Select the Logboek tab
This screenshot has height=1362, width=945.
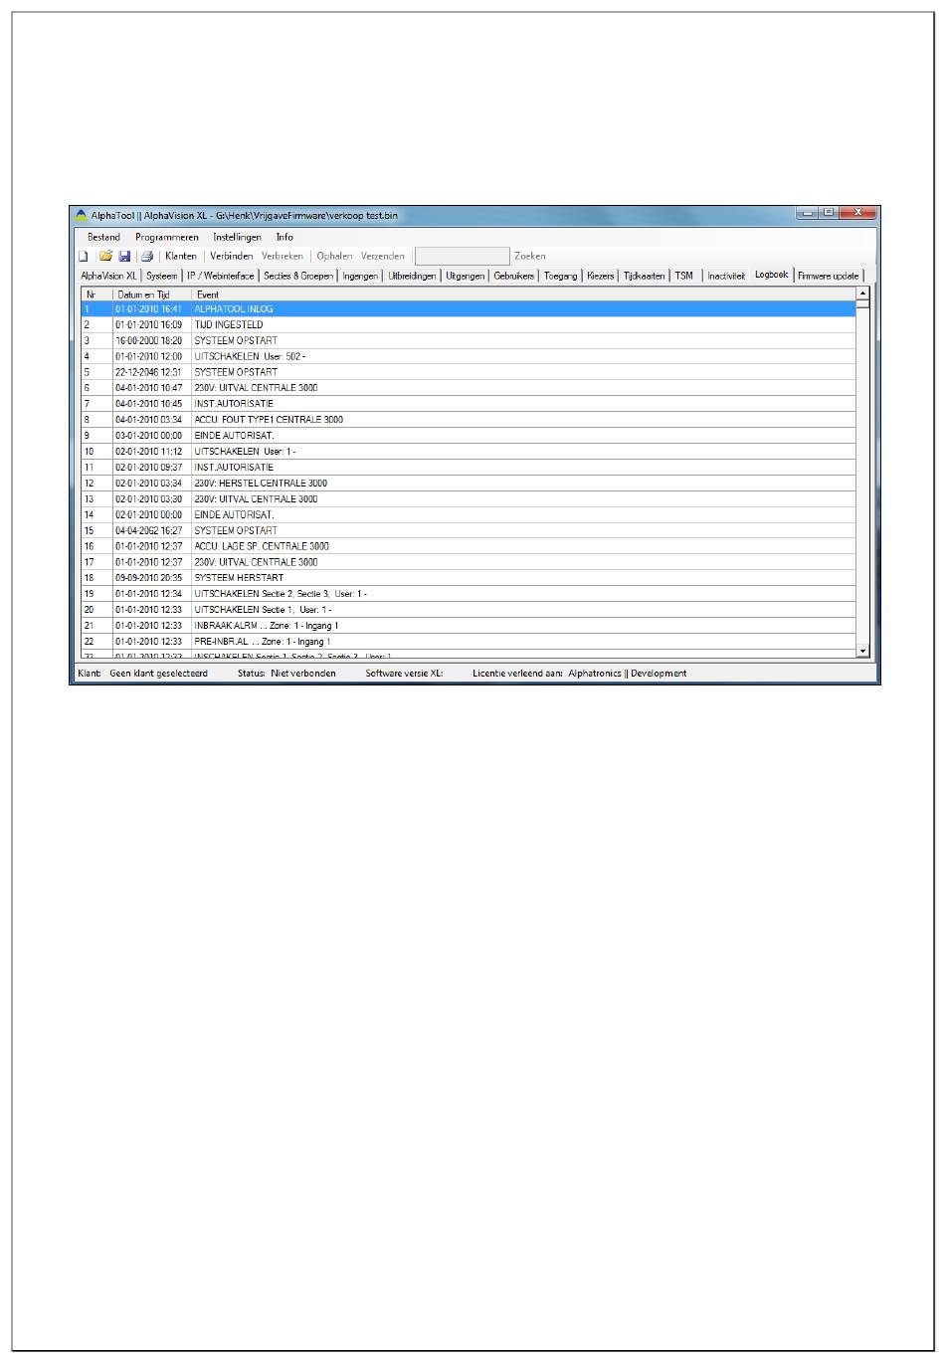pyautogui.click(x=771, y=274)
